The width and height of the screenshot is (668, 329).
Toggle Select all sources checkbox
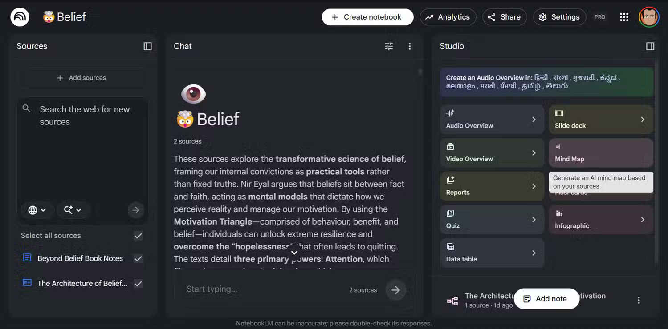[138, 236]
